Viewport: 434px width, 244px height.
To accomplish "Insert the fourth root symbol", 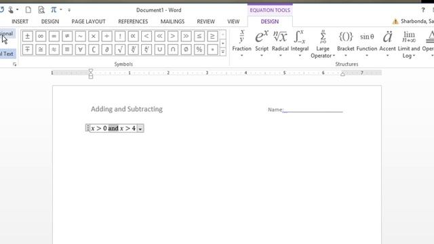I will point(146,49).
